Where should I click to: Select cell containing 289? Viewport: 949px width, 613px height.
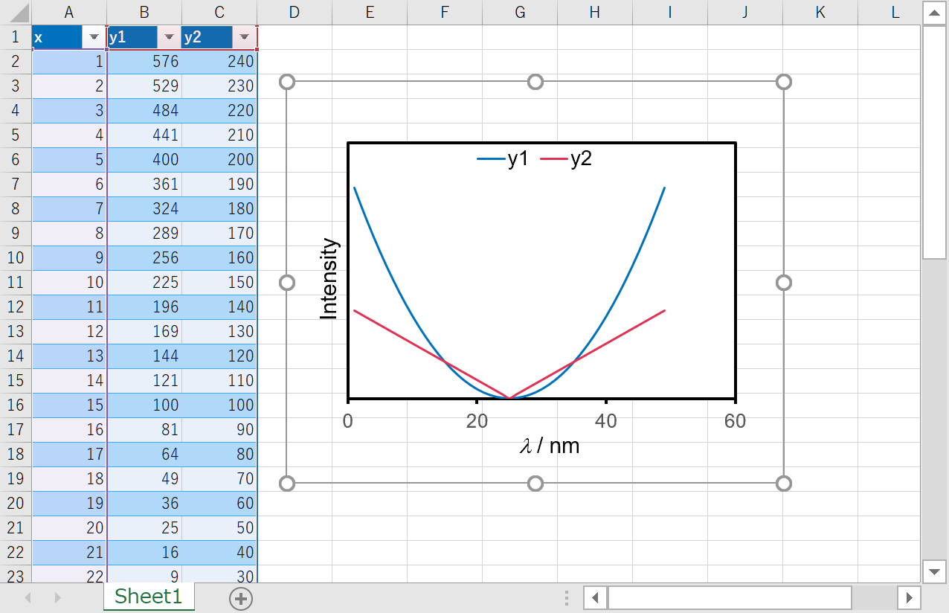click(x=144, y=234)
